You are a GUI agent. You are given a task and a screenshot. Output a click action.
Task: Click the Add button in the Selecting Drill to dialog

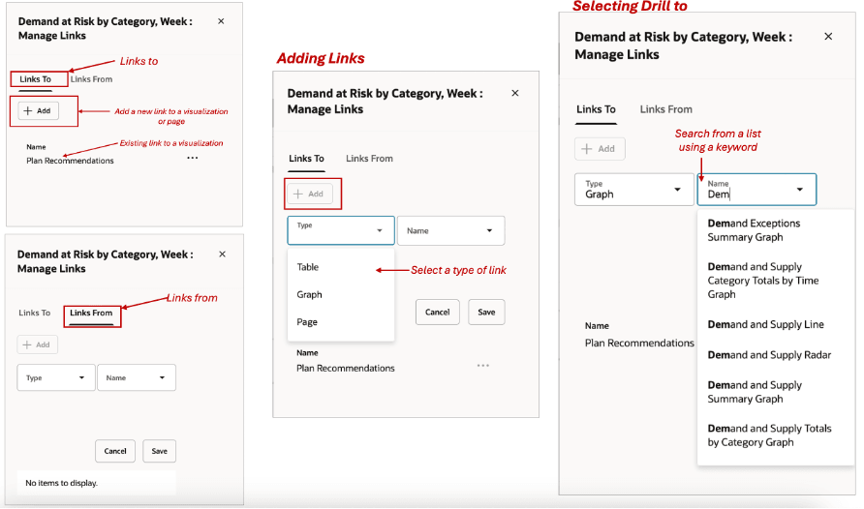click(600, 149)
